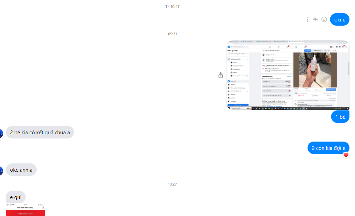Image resolution: width=355 pixels, height=216 pixels.
Task: Open the transaction receipt image below "e gửi"
Action: [x=25, y=210]
